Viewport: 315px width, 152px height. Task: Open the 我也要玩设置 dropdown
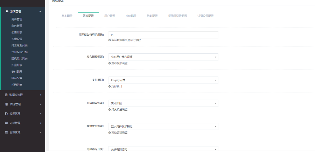click(163, 126)
